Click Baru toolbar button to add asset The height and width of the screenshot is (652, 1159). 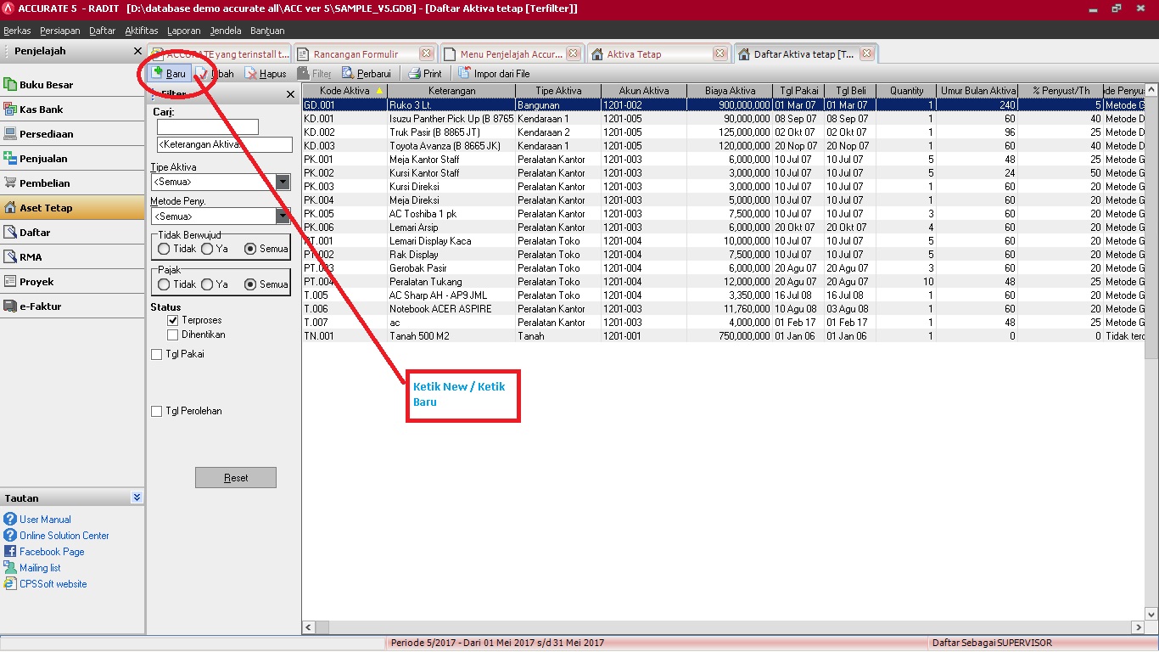click(169, 74)
